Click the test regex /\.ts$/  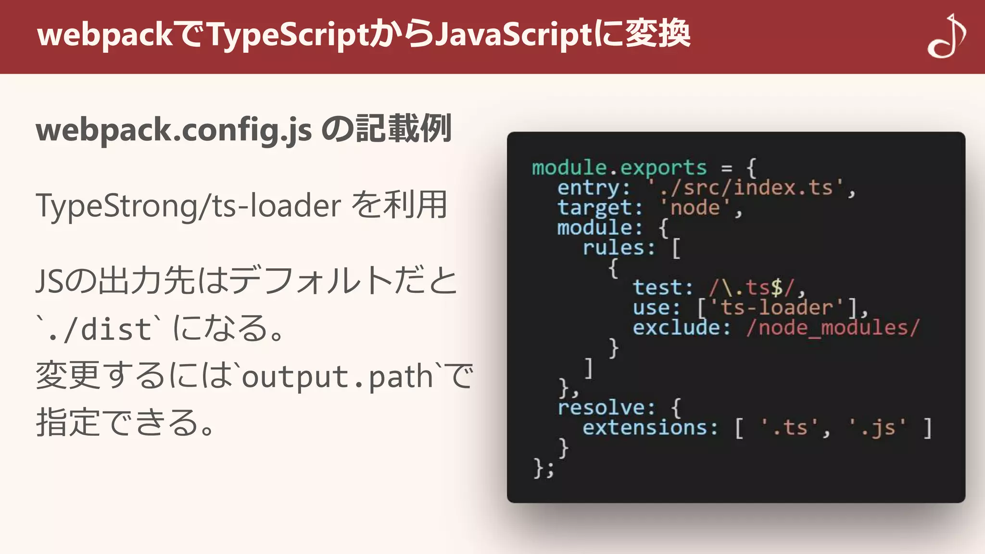(752, 288)
